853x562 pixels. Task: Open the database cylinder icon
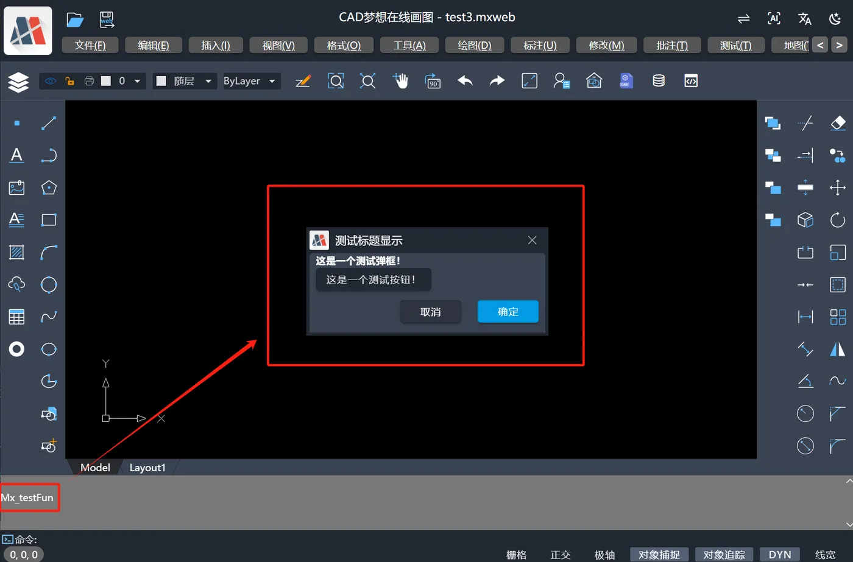click(659, 81)
